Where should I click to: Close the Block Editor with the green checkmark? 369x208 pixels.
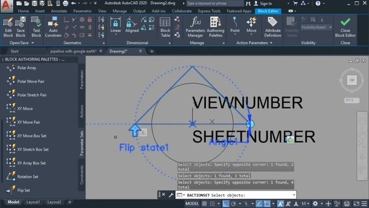pos(345,27)
